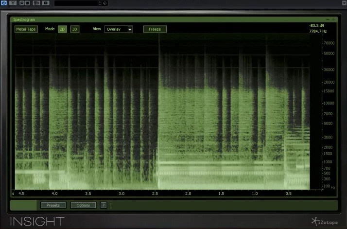Click the 10000 frequency axis label
The width and height of the screenshot is (347, 229).
tap(329, 103)
